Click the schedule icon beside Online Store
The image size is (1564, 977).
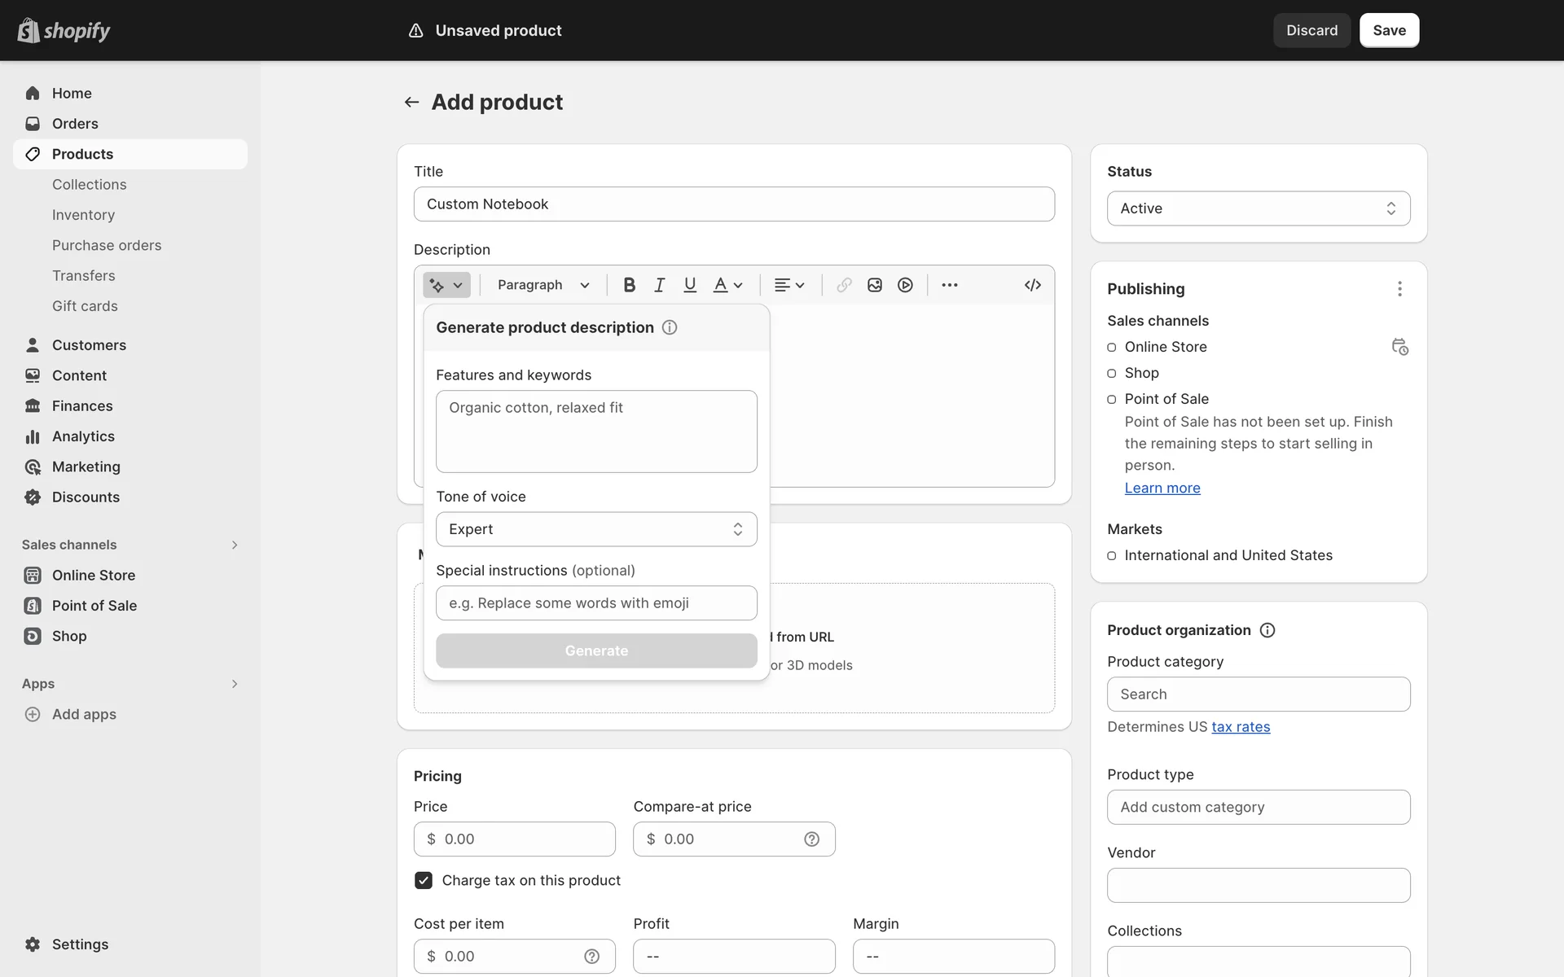(x=1399, y=347)
